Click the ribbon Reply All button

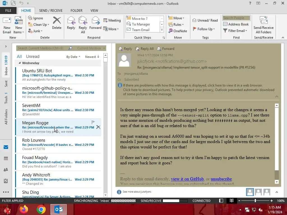83,25
